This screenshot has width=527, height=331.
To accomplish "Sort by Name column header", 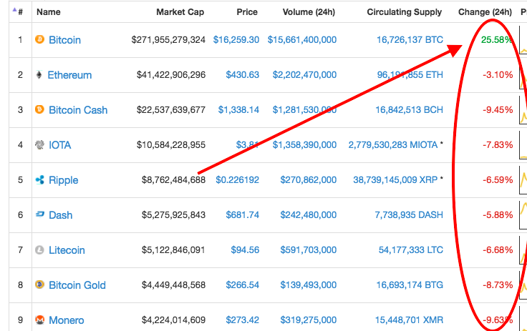I will pyautogui.click(x=49, y=12).
